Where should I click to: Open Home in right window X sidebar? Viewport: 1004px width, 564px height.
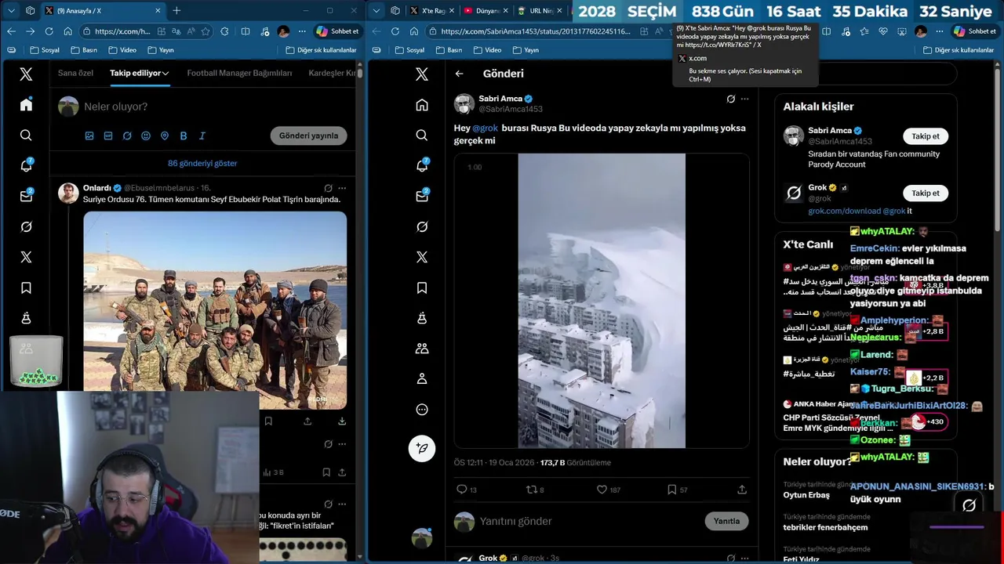click(422, 105)
